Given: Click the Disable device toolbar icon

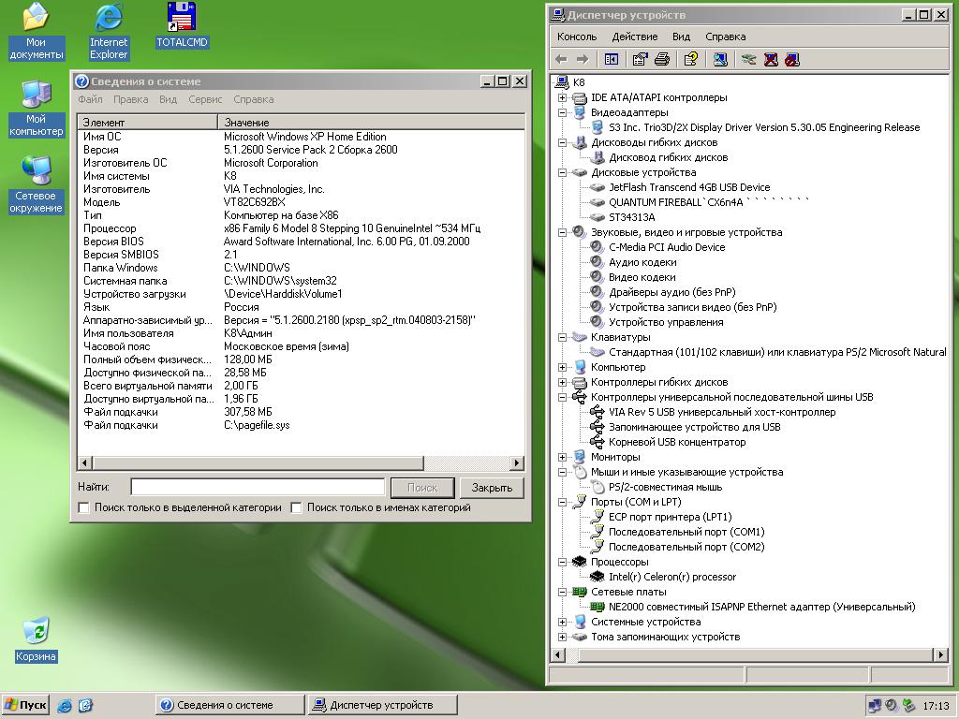Looking at the screenshot, I should (792, 59).
